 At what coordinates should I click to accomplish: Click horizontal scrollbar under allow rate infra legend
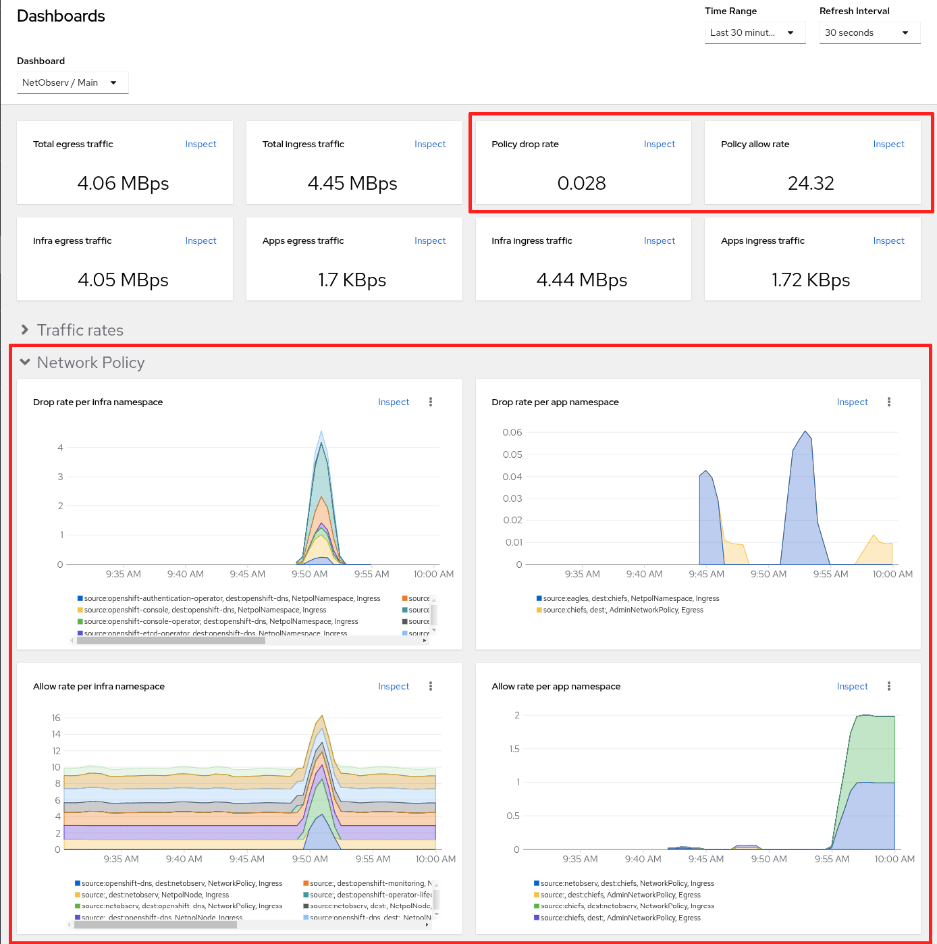pos(155,925)
